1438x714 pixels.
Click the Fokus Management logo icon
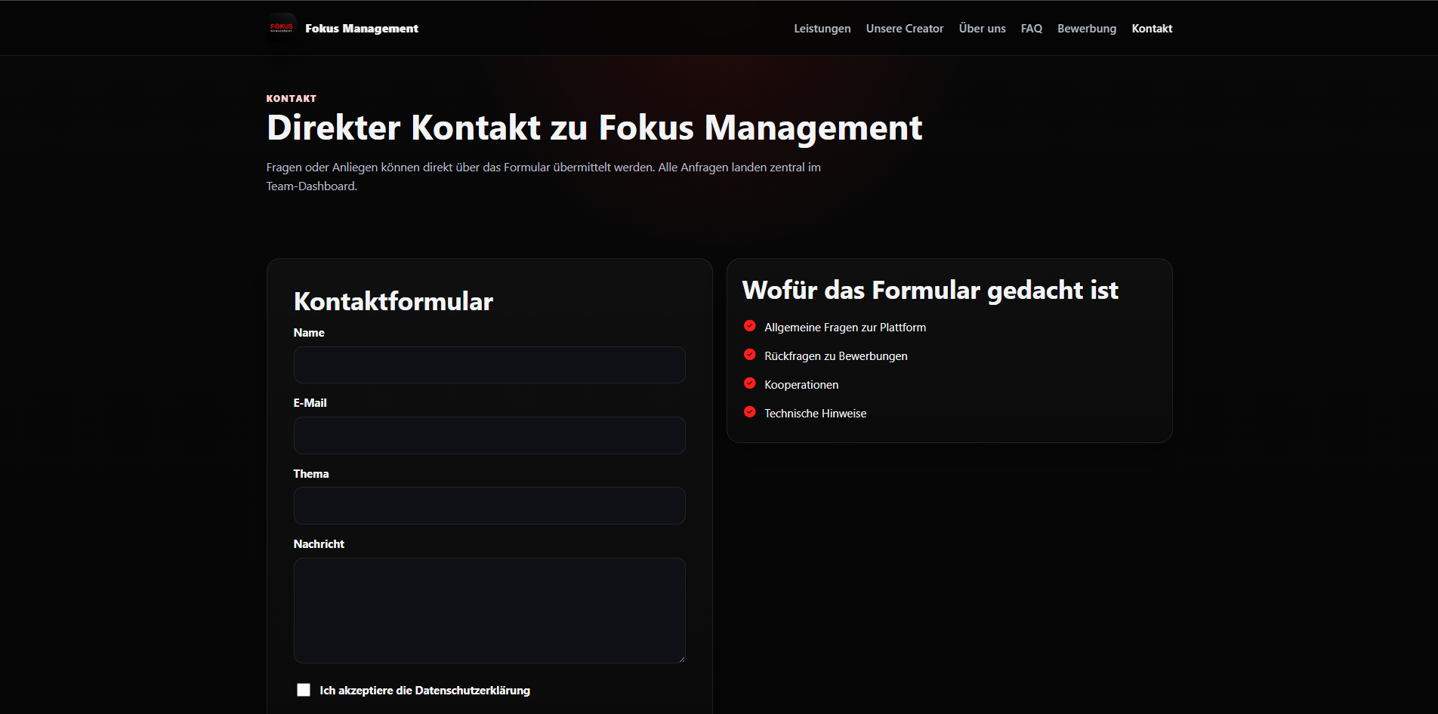(x=282, y=28)
